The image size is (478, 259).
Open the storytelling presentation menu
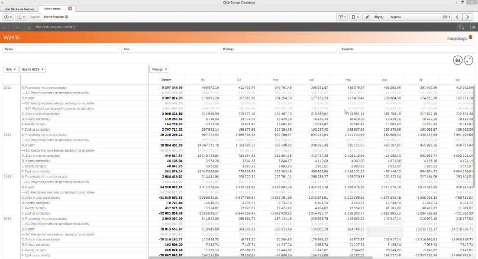[342, 17]
